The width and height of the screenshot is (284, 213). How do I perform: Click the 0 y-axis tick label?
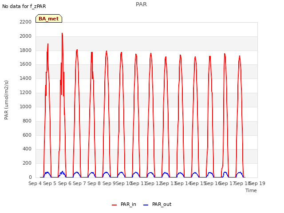(x=30, y=177)
